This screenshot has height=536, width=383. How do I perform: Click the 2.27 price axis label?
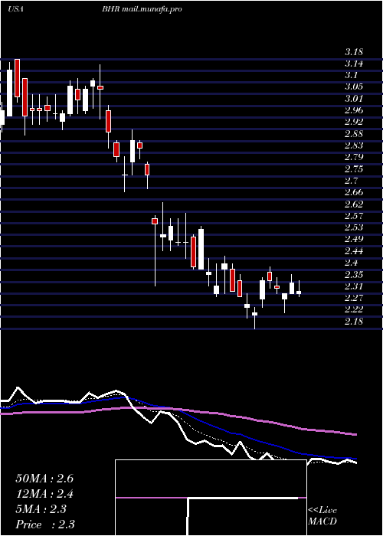(x=354, y=298)
